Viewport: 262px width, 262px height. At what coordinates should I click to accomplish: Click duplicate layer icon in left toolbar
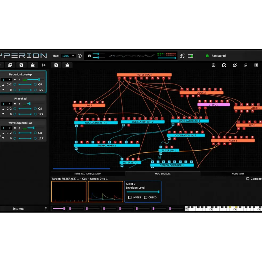(10, 65)
